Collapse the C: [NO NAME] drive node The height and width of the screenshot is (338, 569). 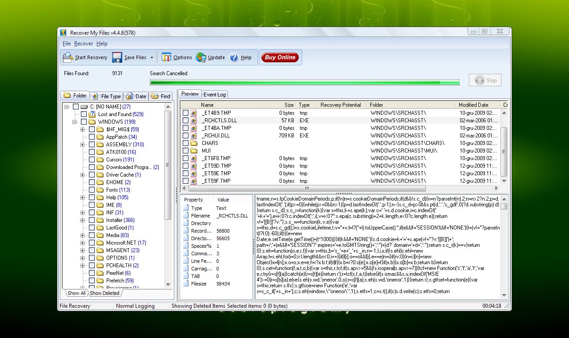pyautogui.click(x=67, y=107)
